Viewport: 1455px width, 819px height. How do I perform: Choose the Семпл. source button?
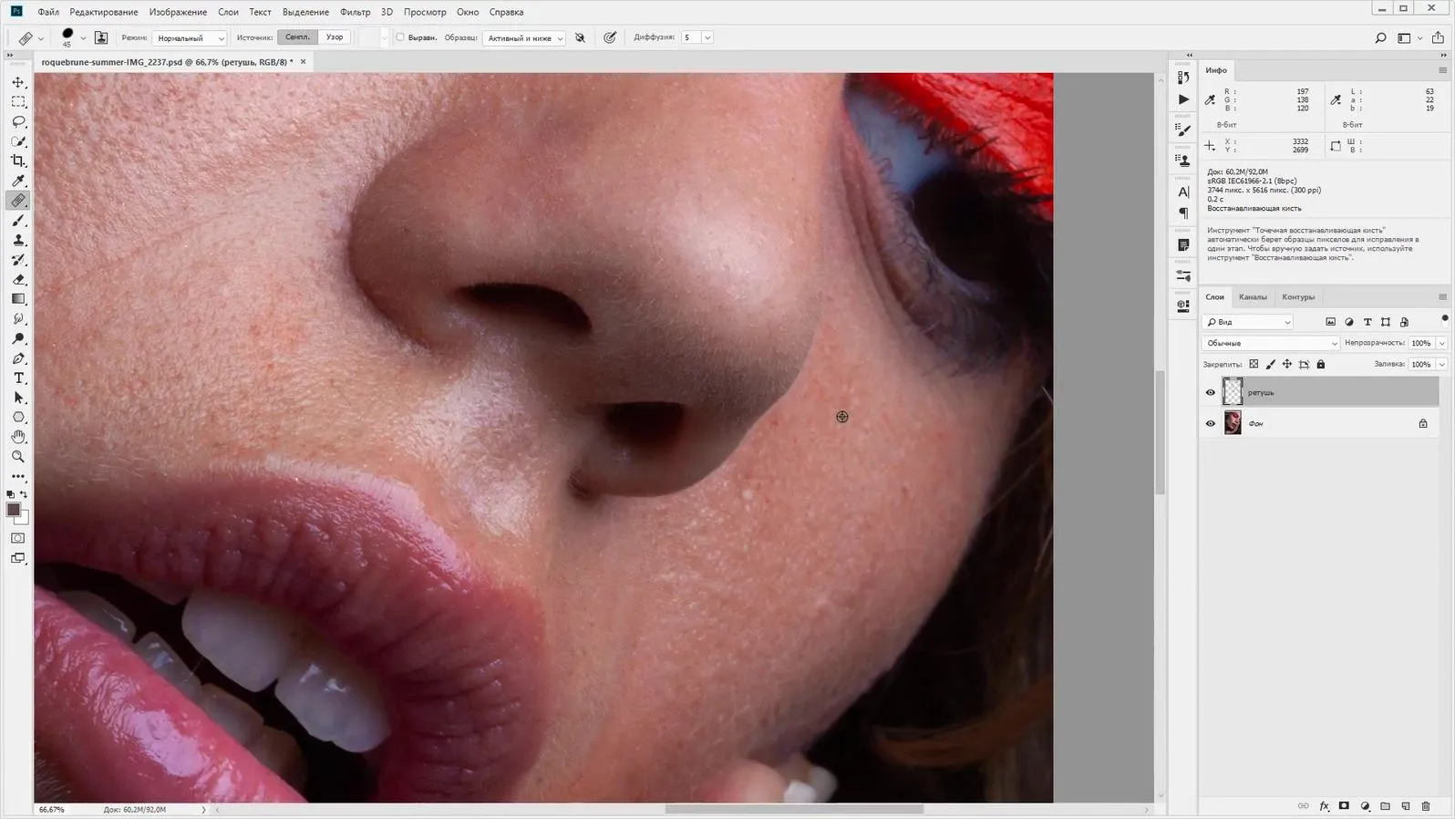click(298, 37)
